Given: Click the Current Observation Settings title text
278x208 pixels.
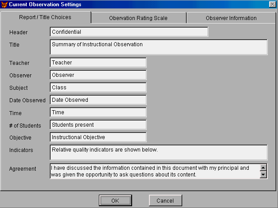Looking at the screenshot, I should coord(45,4).
